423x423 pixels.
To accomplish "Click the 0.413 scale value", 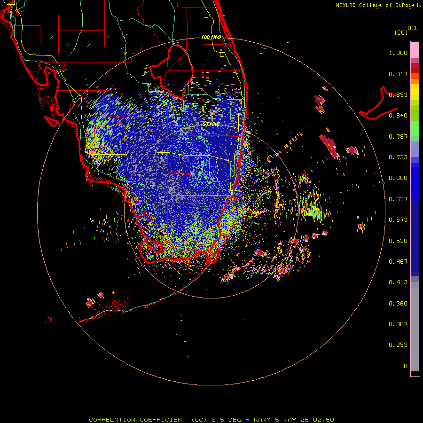I will [398, 282].
